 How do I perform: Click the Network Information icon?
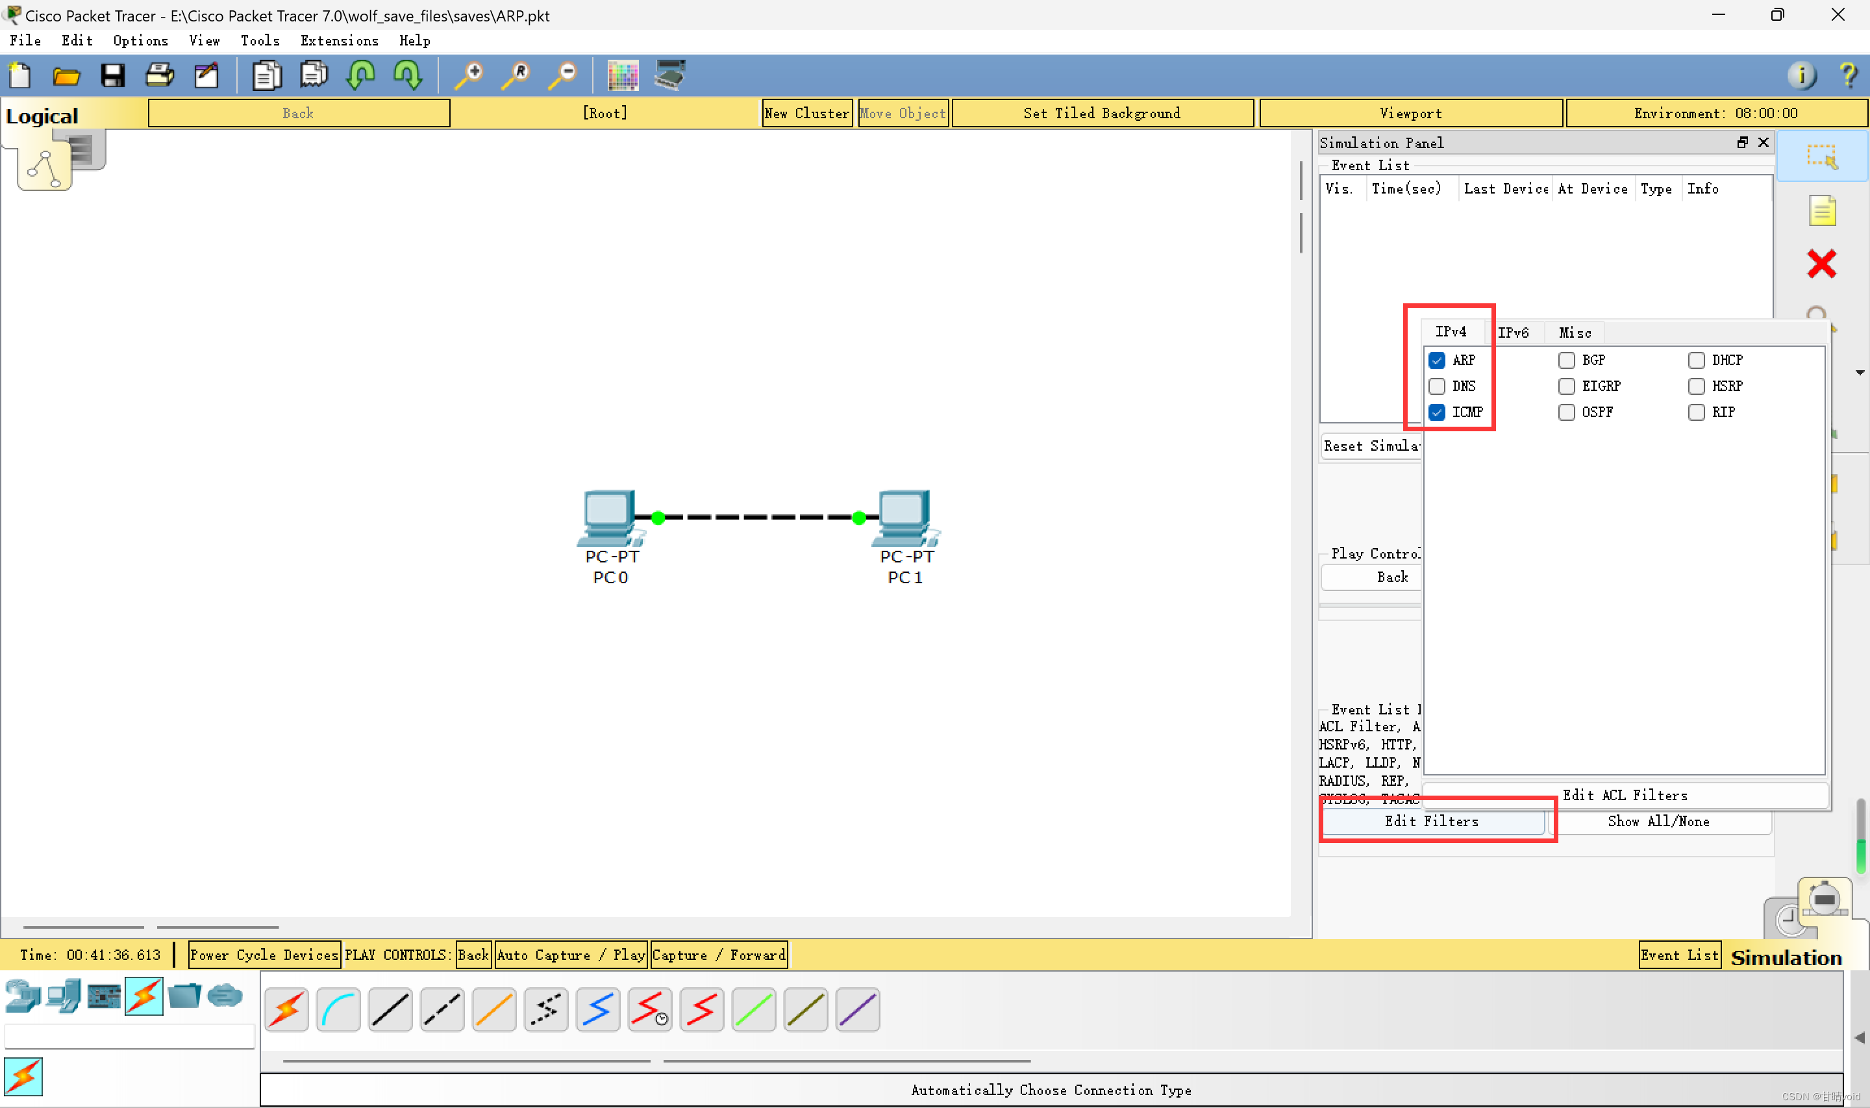(1801, 75)
